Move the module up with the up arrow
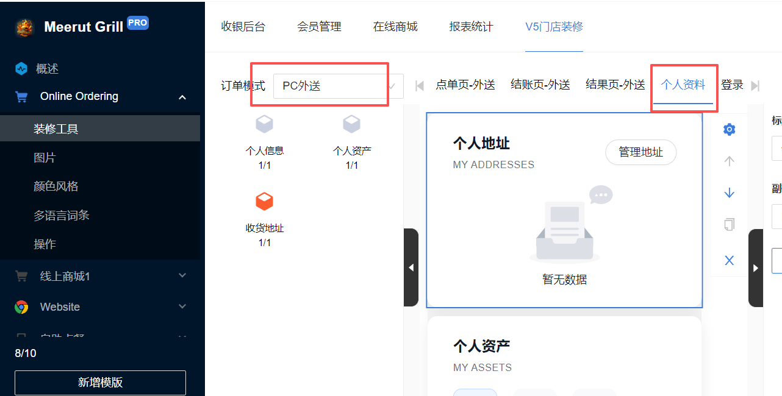 click(x=729, y=161)
